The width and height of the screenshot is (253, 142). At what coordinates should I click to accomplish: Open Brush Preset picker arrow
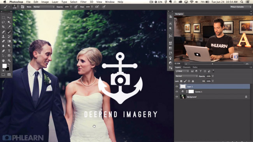click(18, 7)
